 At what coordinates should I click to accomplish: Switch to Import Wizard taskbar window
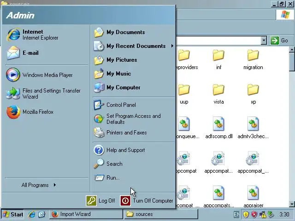point(86,214)
